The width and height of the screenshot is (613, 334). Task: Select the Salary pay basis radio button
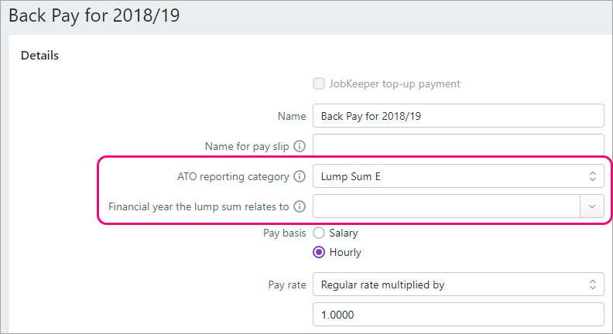[x=318, y=233]
